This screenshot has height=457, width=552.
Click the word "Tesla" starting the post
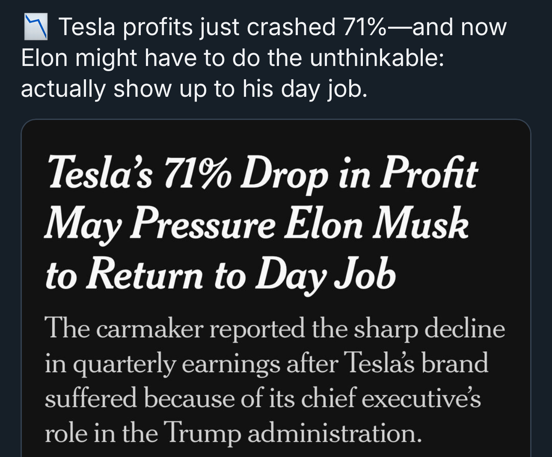point(87,27)
